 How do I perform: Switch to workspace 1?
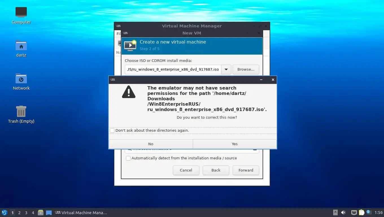[x=12, y=213]
